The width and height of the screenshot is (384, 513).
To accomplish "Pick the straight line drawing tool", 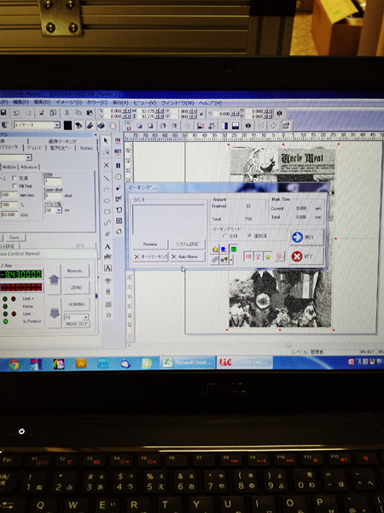I will [107, 179].
